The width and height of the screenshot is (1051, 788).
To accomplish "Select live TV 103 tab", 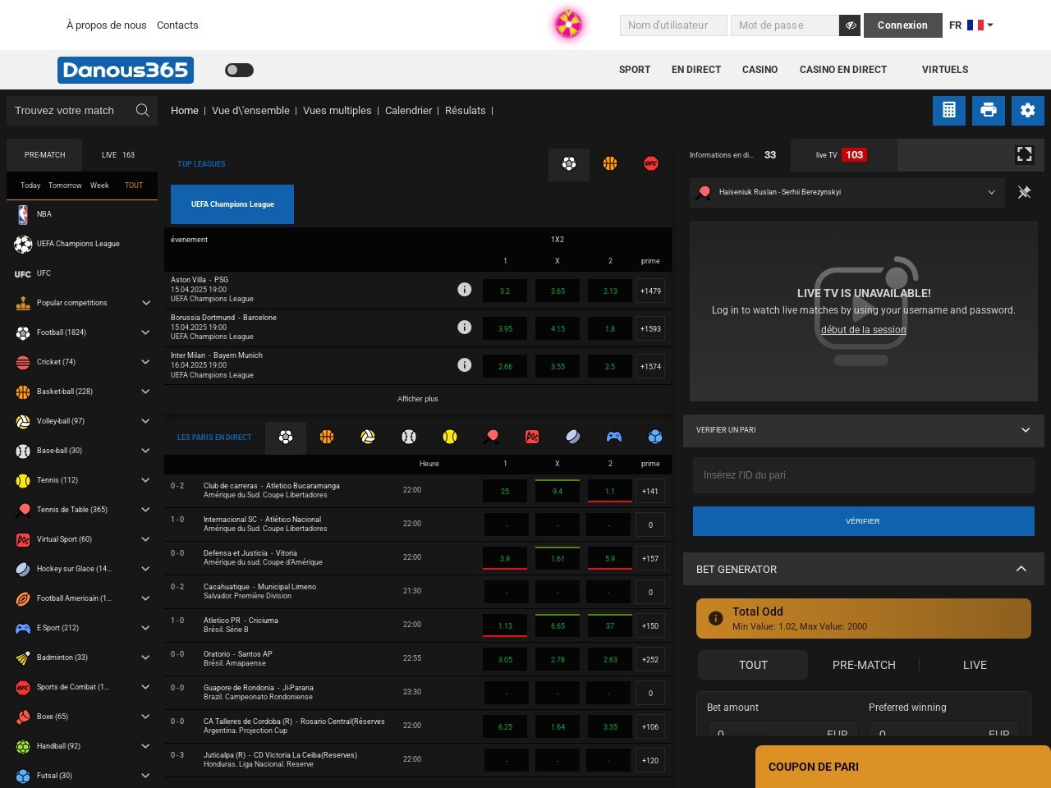I will [x=844, y=155].
